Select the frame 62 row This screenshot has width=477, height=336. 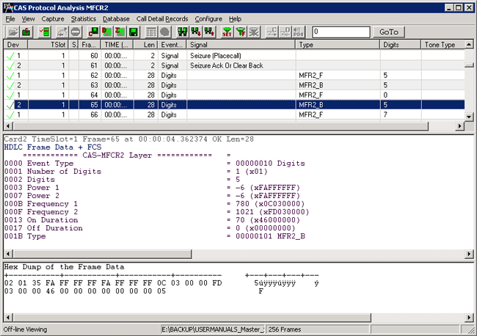(x=234, y=76)
